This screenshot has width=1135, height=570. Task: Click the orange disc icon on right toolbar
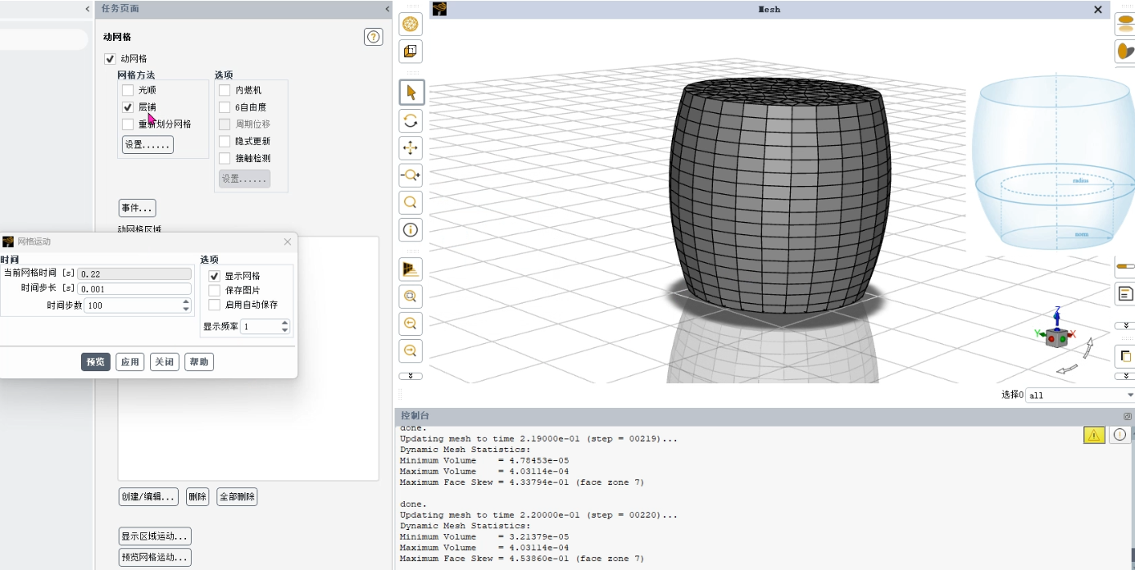point(1125,24)
